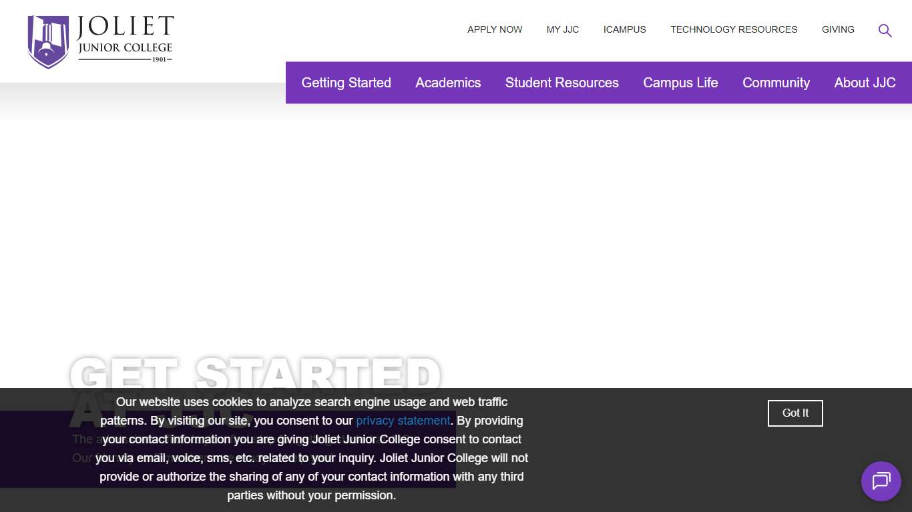Screen dimensions: 912x512
Task: Click the shield emblem in the logo
Action: 47,41
